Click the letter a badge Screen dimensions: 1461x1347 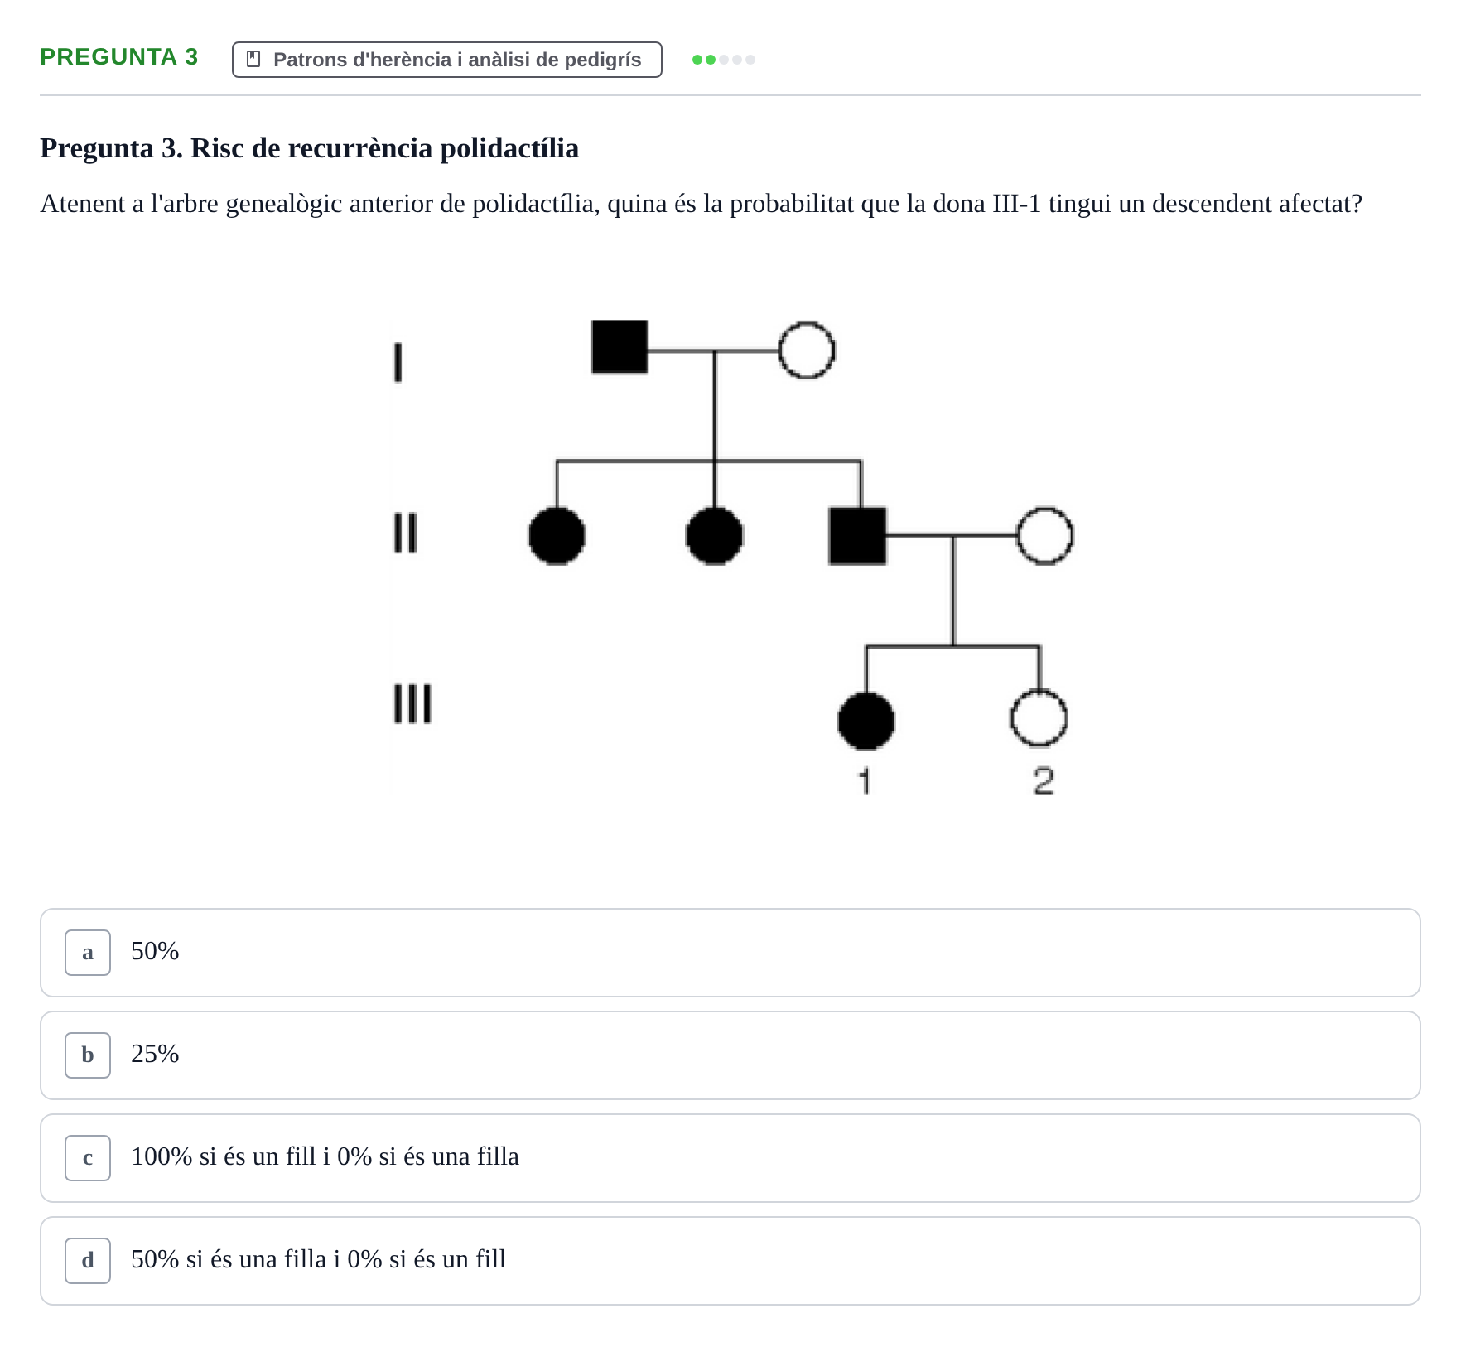click(x=88, y=953)
